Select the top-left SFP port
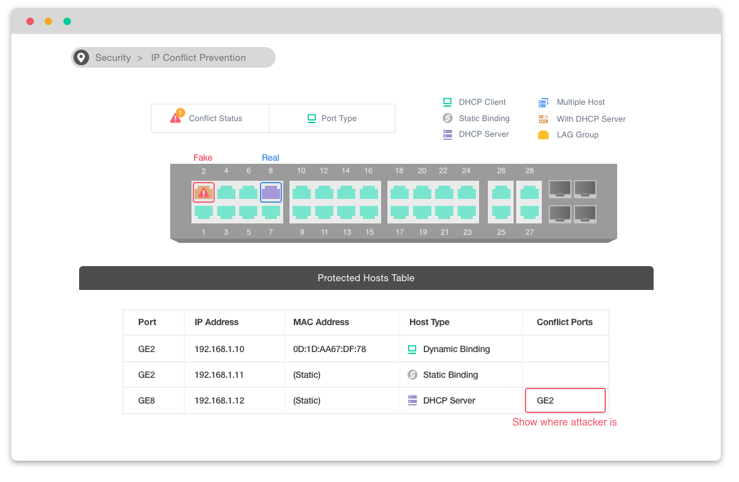739x482 pixels. pos(560,188)
